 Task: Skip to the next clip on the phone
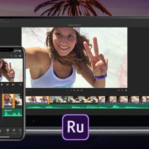(13, 85)
